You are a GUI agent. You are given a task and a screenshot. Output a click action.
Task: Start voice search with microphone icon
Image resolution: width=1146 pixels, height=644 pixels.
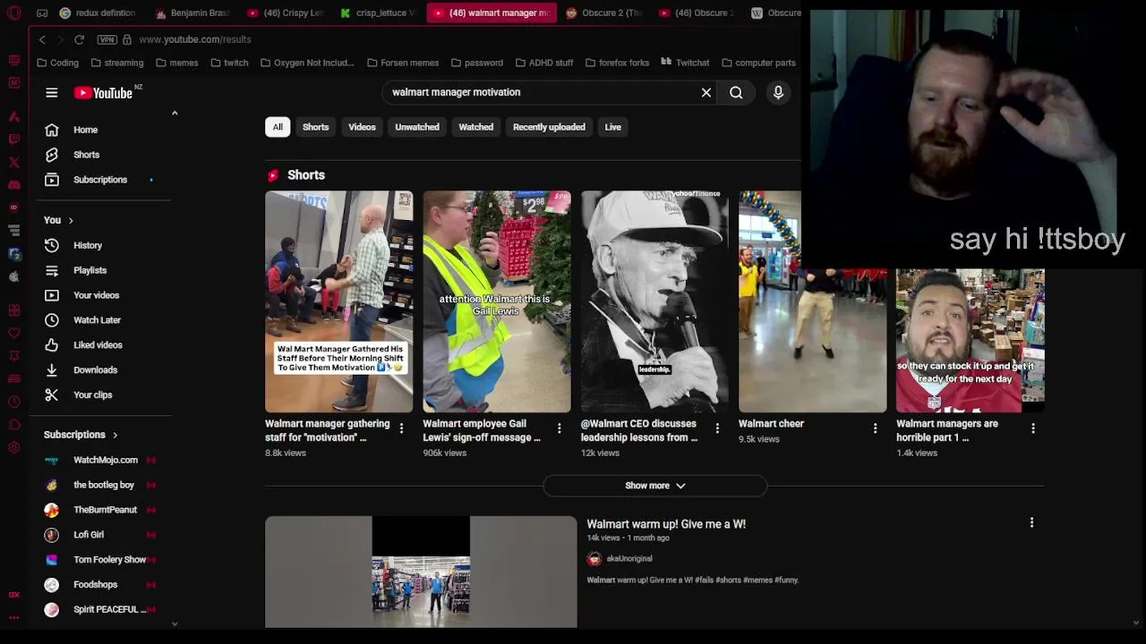tap(778, 92)
